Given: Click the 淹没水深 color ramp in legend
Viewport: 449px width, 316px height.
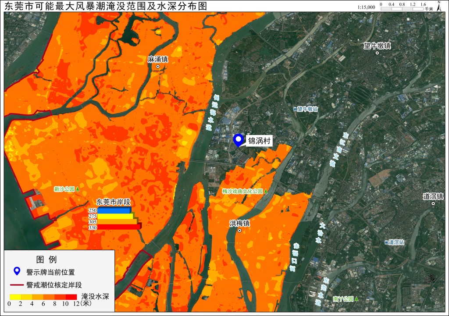Looking at the screenshot, I should click(43, 297).
